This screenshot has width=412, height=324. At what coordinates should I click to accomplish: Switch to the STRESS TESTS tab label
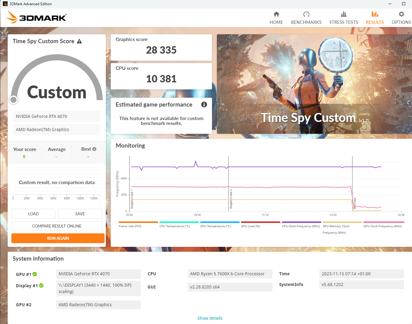click(x=344, y=22)
